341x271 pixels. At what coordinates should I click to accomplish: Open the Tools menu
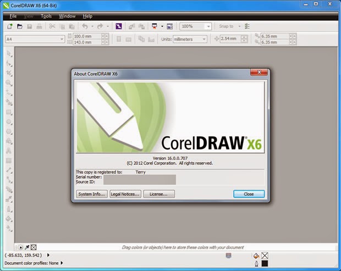(46, 16)
